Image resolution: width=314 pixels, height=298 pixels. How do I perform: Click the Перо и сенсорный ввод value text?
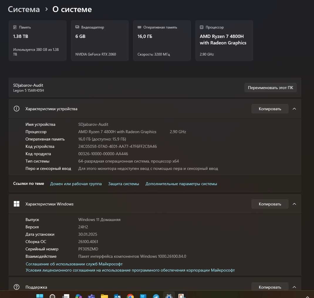coord(148,168)
